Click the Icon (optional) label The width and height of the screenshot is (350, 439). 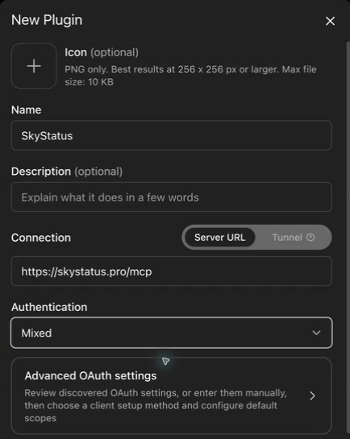[x=102, y=52]
